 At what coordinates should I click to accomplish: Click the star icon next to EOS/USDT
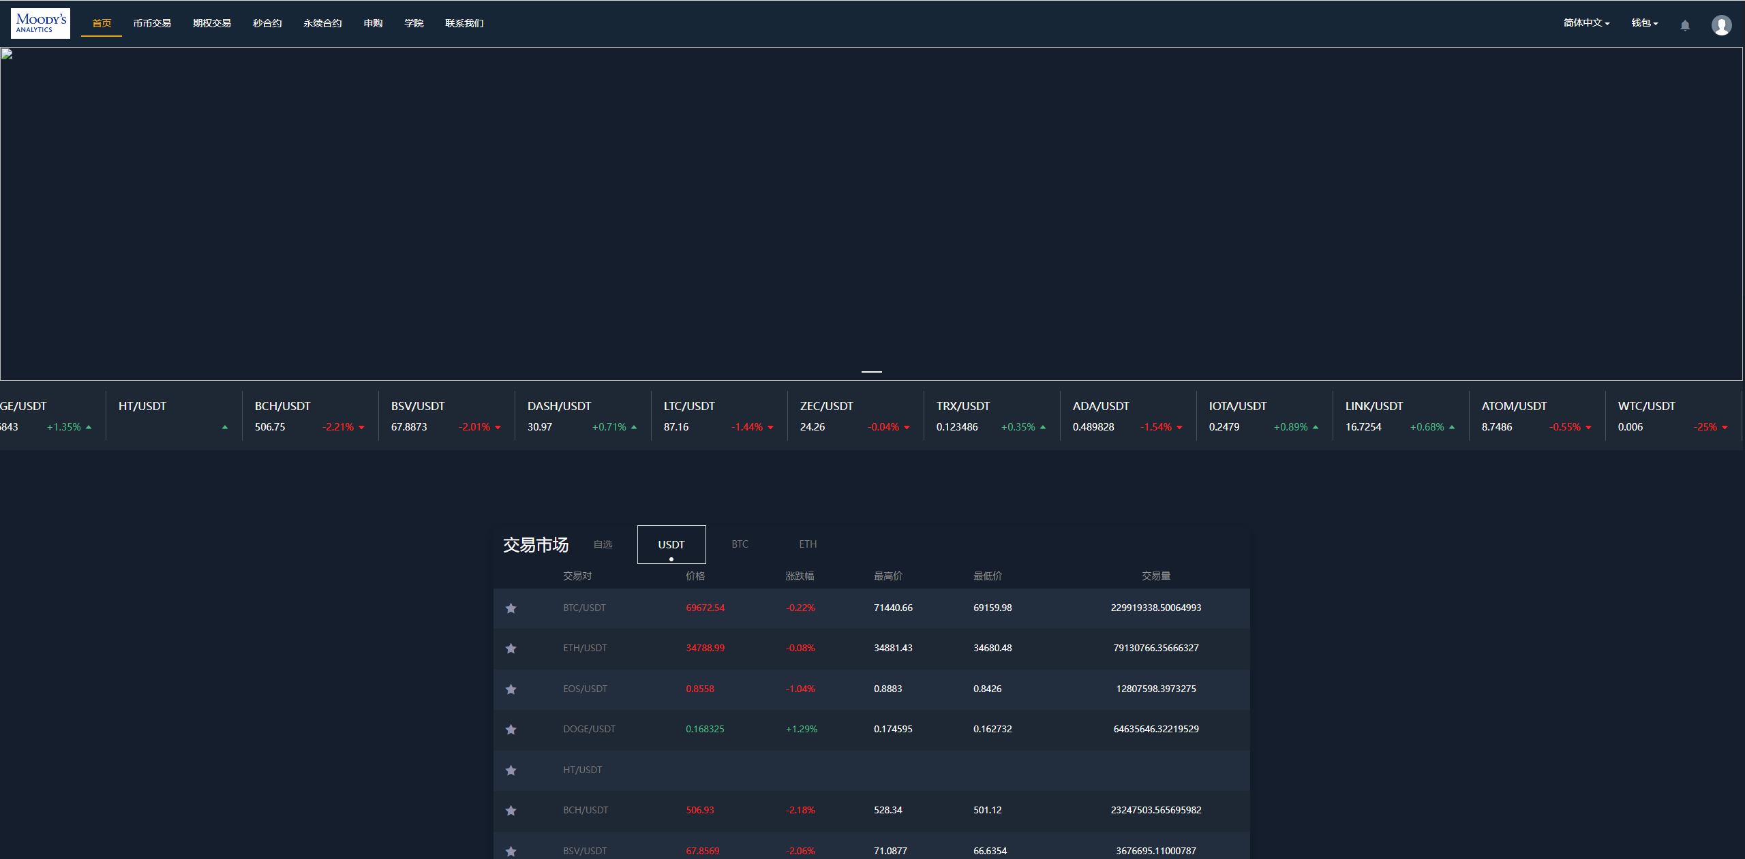coord(512,689)
